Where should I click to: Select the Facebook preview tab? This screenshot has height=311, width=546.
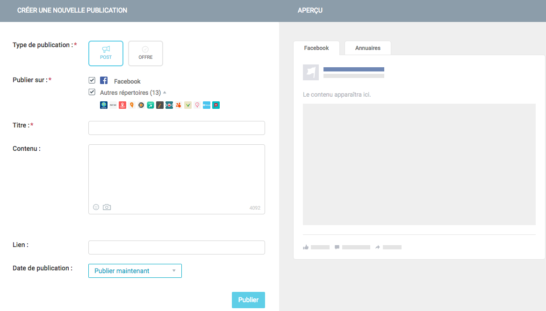tap(316, 48)
